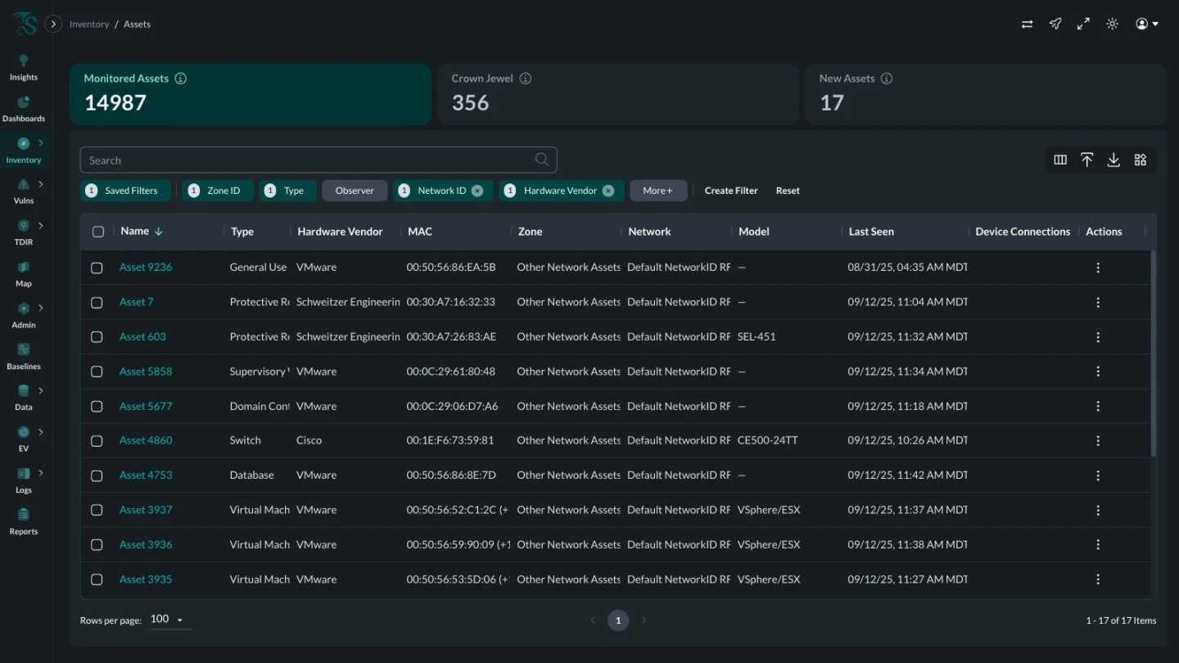Viewport: 1179px width, 663px height.
Task: Open the Asset 603 link
Action: click(142, 336)
